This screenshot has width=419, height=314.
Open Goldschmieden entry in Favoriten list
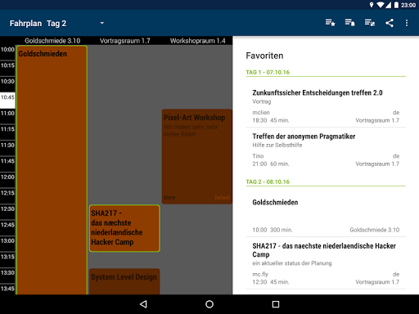[326, 215]
